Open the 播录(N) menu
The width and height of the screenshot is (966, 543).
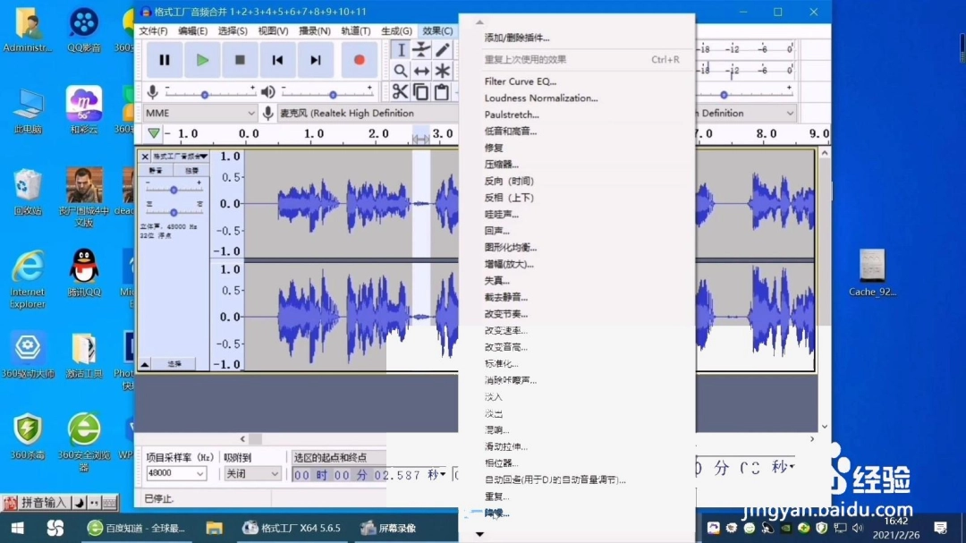pyautogui.click(x=314, y=30)
